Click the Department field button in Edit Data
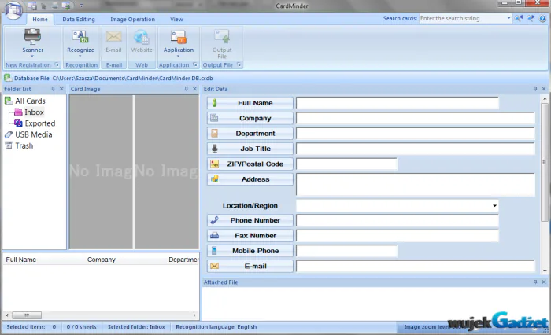The height and width of the screenshot is (335, 551). (x=250, y=134)
